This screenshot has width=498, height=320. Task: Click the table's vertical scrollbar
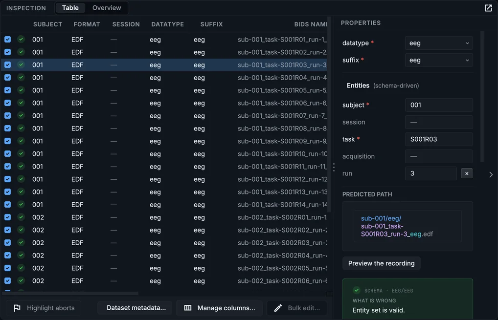tap(329, 114)
